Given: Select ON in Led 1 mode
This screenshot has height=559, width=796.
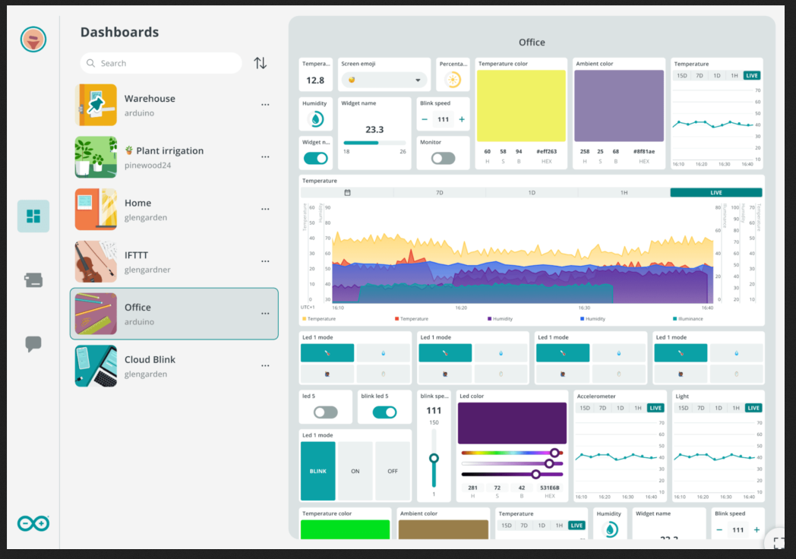Looking at the screenshot, I should point(355,471).
